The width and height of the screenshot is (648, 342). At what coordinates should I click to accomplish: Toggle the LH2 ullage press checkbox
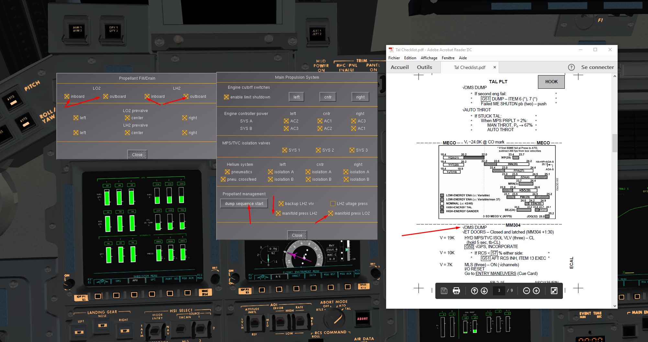coord(333,203)
